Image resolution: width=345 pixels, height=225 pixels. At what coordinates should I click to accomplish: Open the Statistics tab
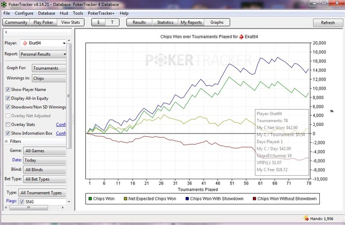[x=165, y=23]
